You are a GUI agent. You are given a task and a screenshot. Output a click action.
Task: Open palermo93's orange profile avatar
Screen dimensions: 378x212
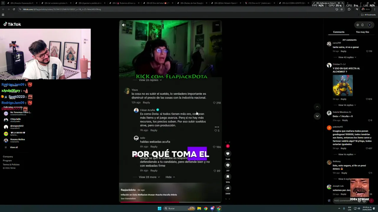tap(329, 128)
